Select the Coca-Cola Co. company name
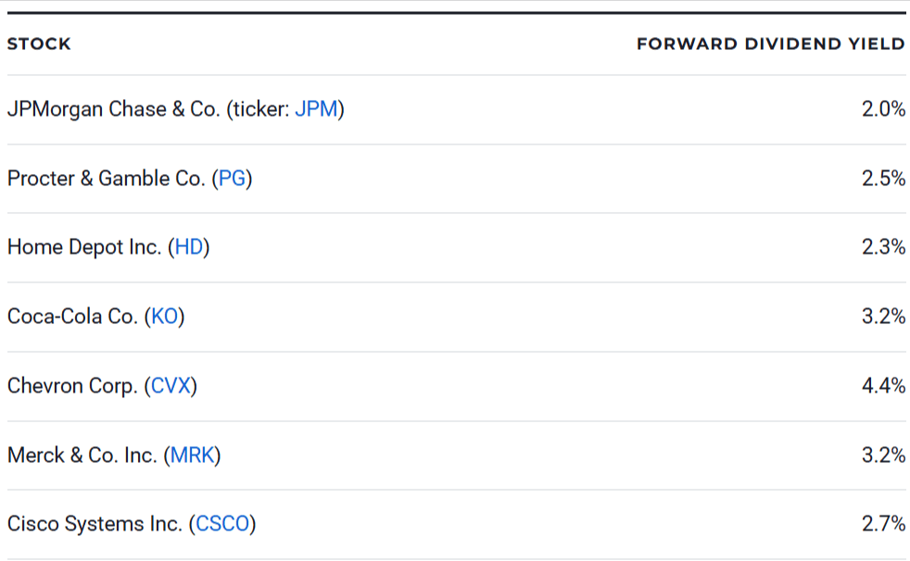 72,317
